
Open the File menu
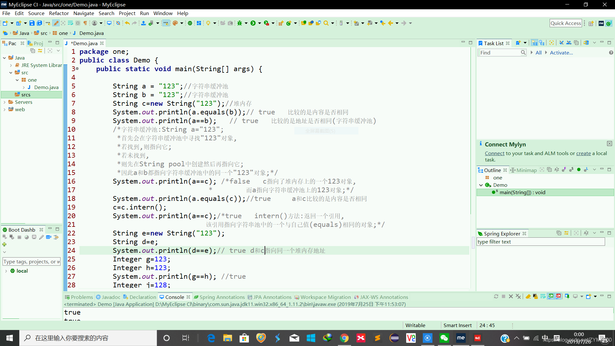click(6, 13)
